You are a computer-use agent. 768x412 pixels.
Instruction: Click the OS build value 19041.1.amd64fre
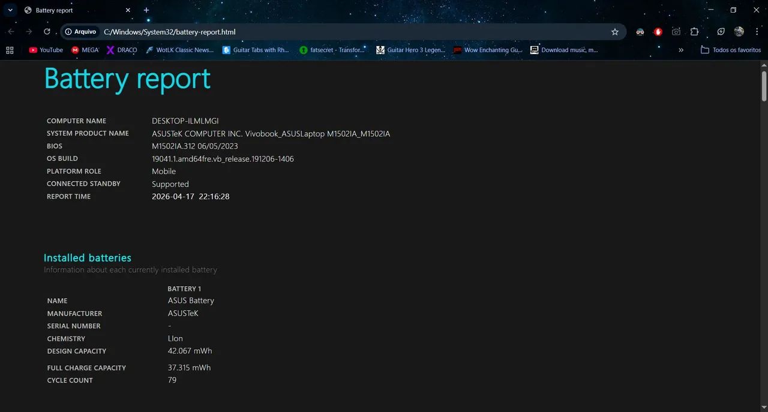point(223,159)
